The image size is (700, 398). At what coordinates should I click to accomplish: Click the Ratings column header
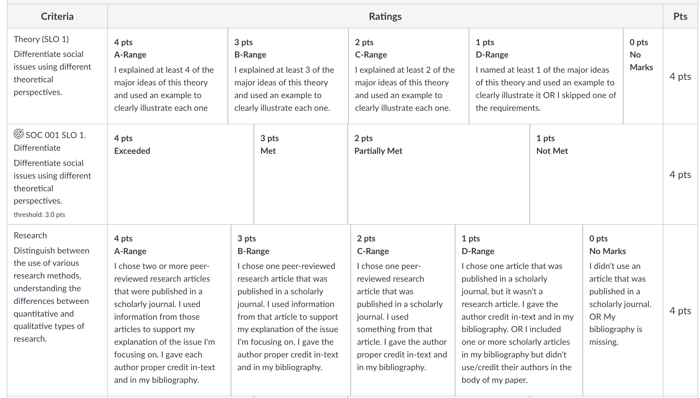click(385, 16)
